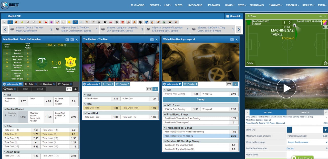Open the video stream icon for Machine Sazi match
This screenshot has height=159, width=328.
[67, 39]
